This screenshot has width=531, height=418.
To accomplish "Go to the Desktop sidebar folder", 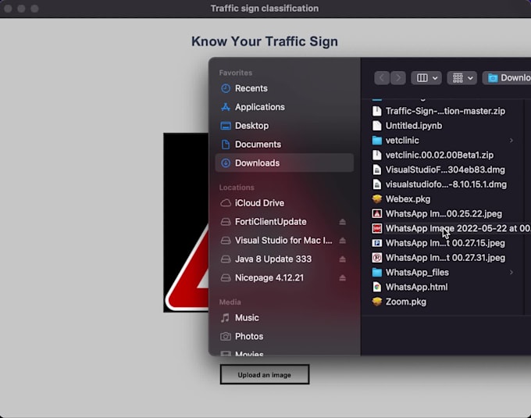I will tap(284, 126).
